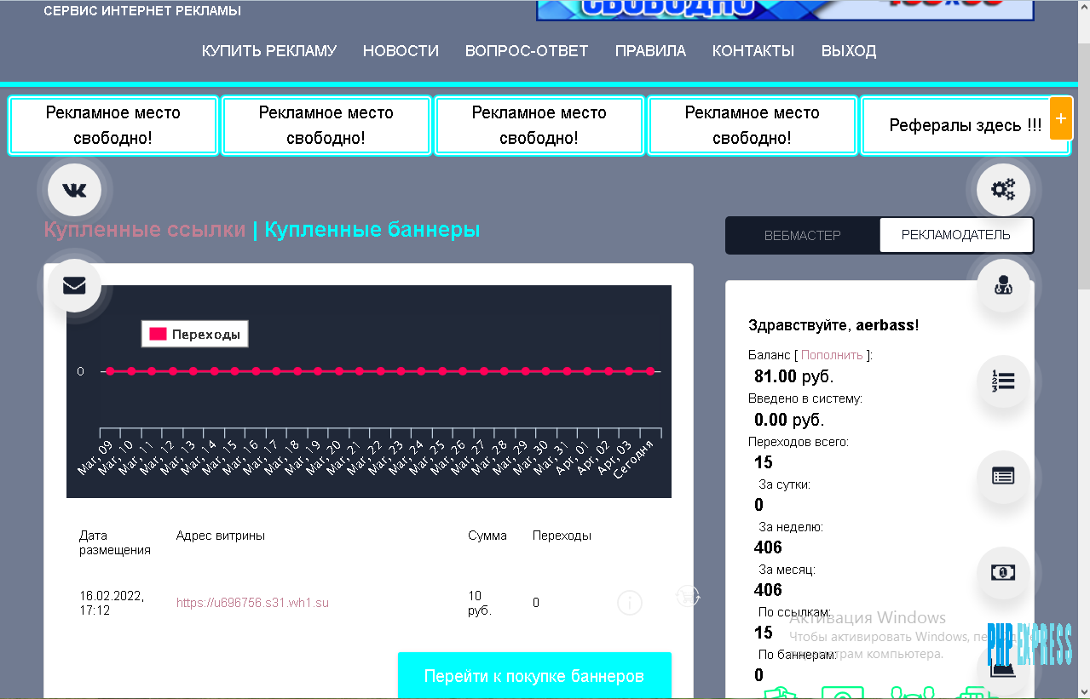Click the 10 руб. sum cell
Screen dimensions: 1090x699
480,603
